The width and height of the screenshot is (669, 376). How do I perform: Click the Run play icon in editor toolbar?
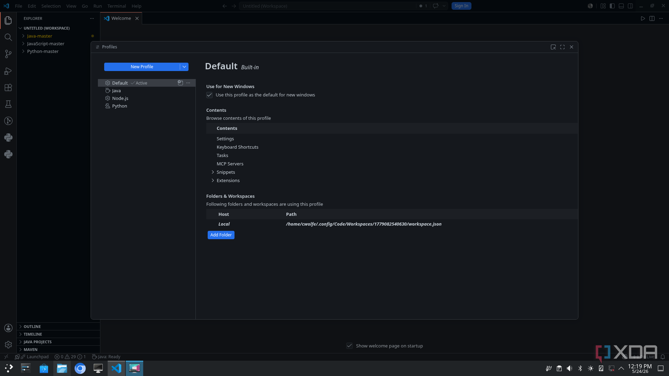[643, 18]
